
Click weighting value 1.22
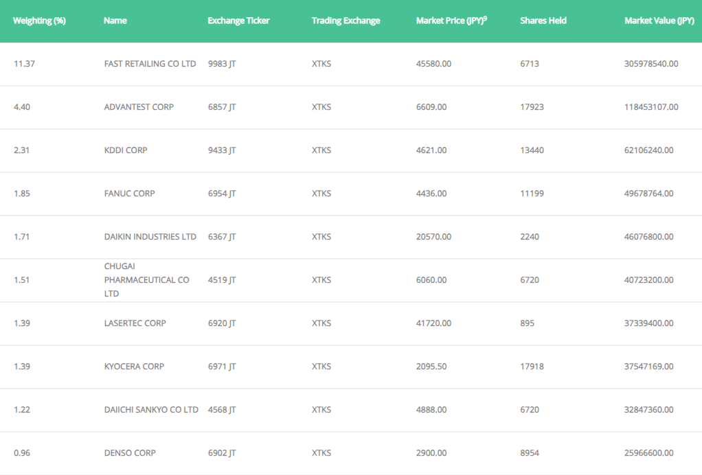22,410
